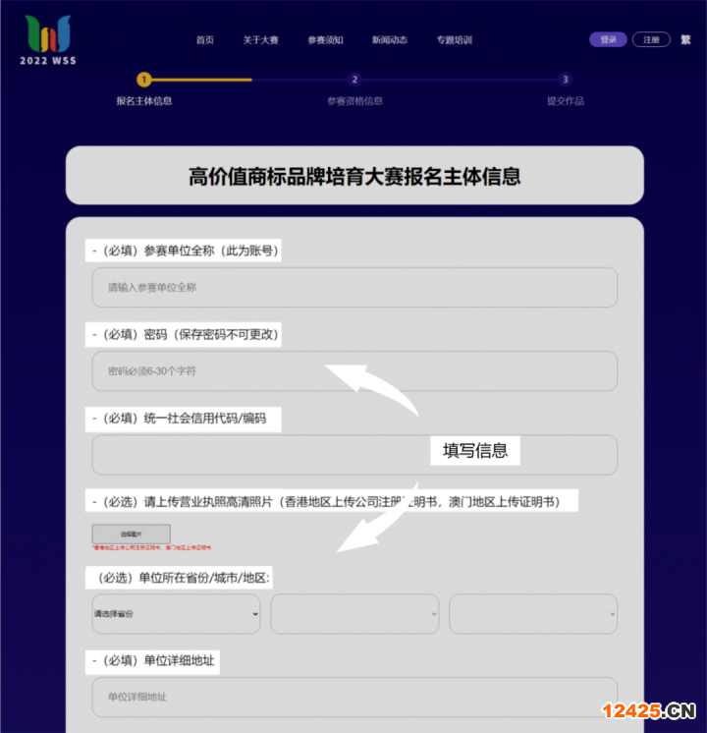Open 专题培训 in the navigation
This screenshot has height=733, width=707.
[x=455, y=40]
